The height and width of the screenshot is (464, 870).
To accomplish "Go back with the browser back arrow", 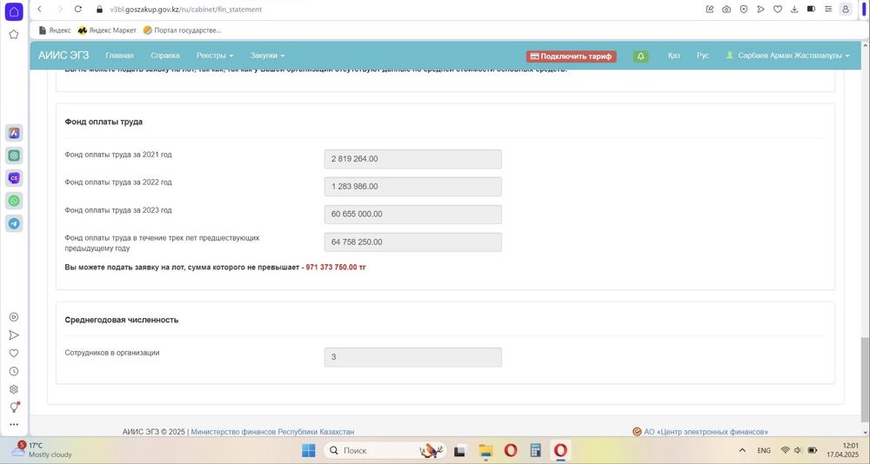I will coord(39,10).
